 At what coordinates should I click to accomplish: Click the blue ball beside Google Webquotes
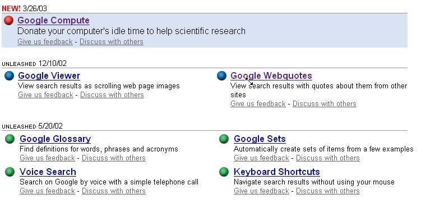pos(222,76)
